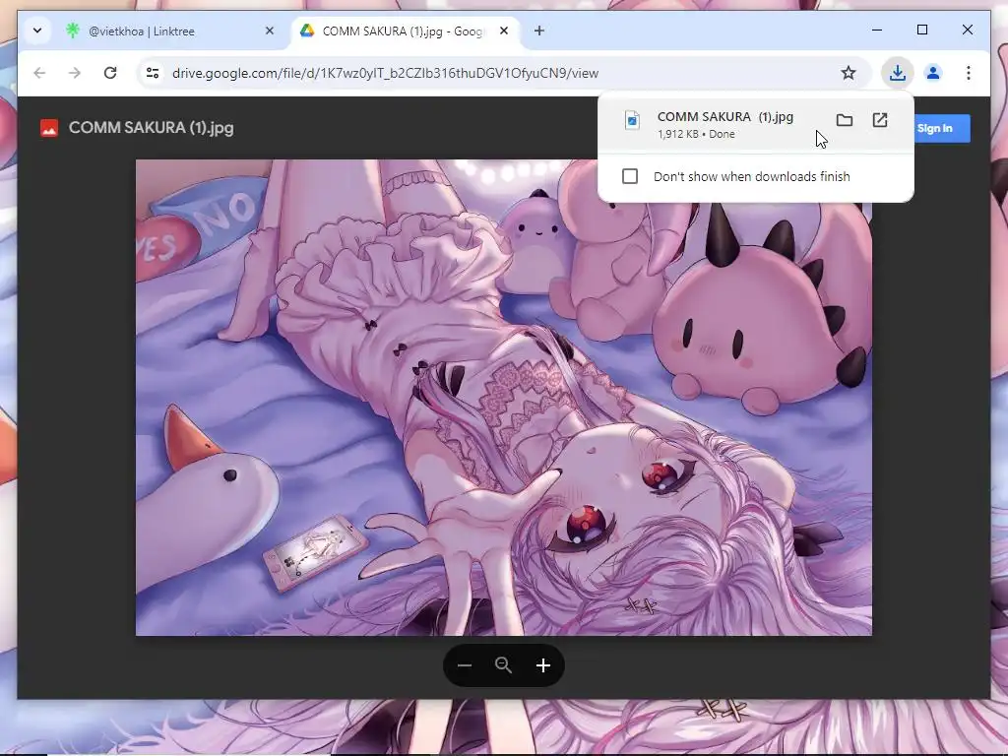The height and width of the screenshot is (756, 1008).
Task: Minimize the Chrome window
Action: [x=877, y=30]
